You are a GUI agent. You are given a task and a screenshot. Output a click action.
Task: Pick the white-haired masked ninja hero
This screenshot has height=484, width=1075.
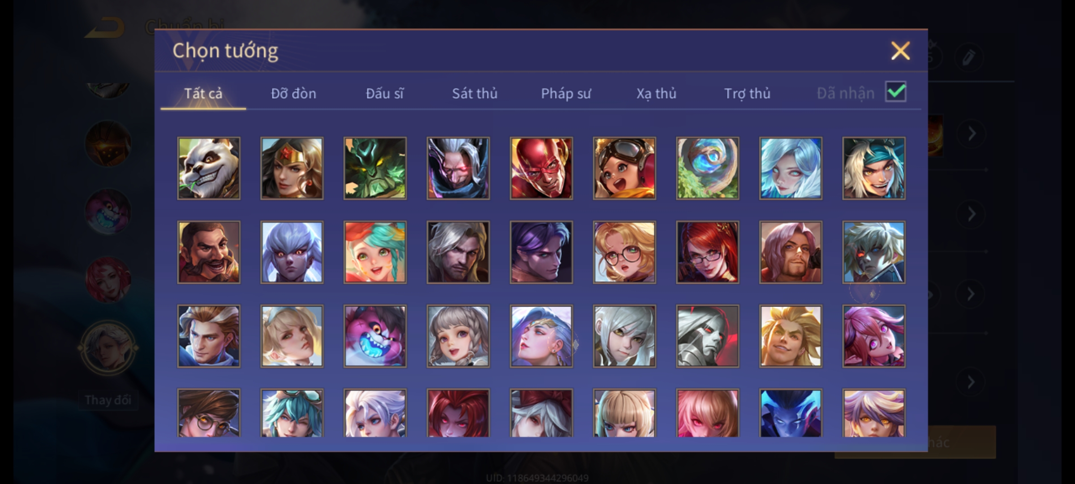point(458,168)
